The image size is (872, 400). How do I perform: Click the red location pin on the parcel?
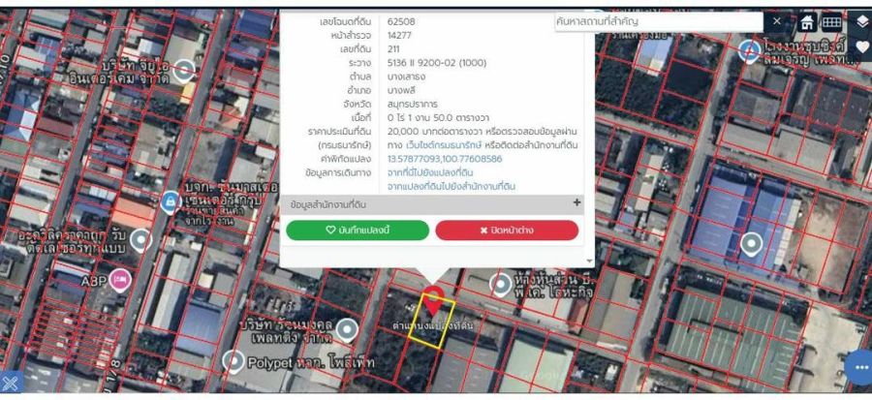click(x=434, y=299)
